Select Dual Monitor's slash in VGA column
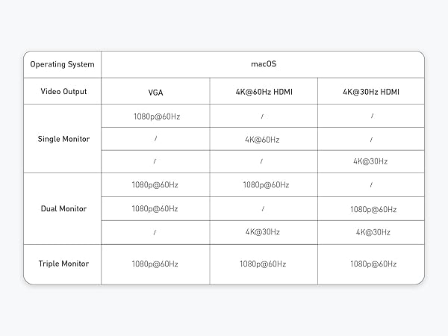 point(155,232)
